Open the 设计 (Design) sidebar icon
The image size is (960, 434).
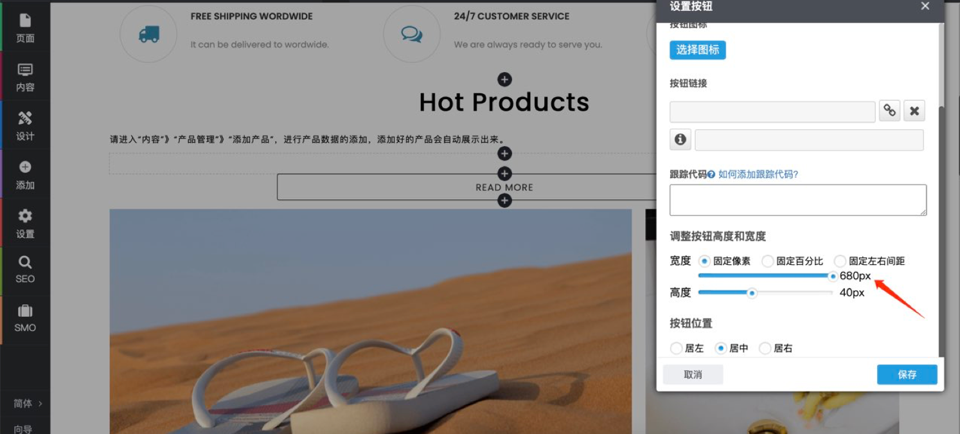[x=25, y=125]
